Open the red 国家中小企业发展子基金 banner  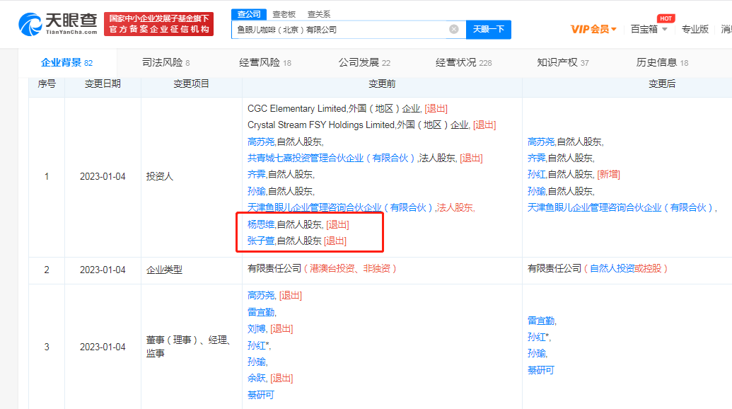[158, 24]
